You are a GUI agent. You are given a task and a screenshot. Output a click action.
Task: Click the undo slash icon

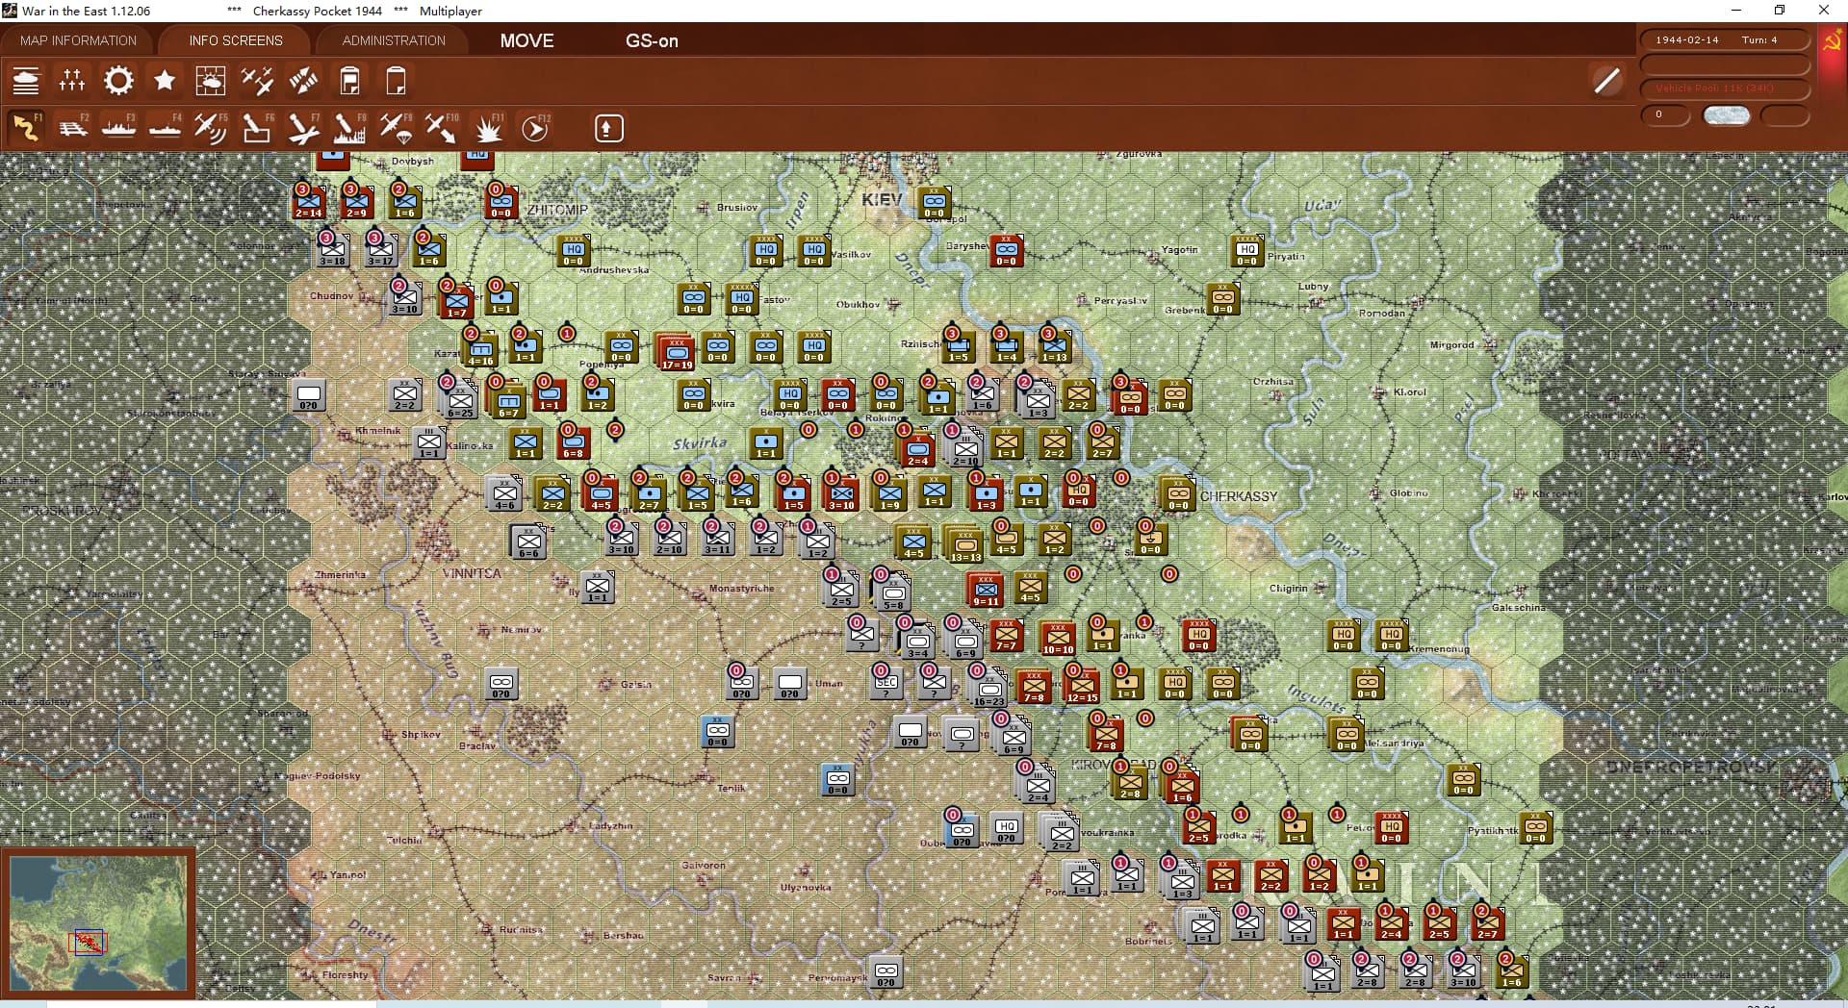(1606, 81)
